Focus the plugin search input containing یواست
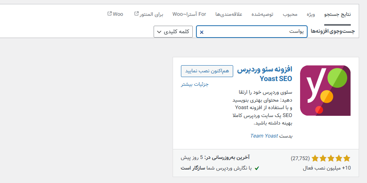This screenshot has height=183, width=367. point(252,32)
